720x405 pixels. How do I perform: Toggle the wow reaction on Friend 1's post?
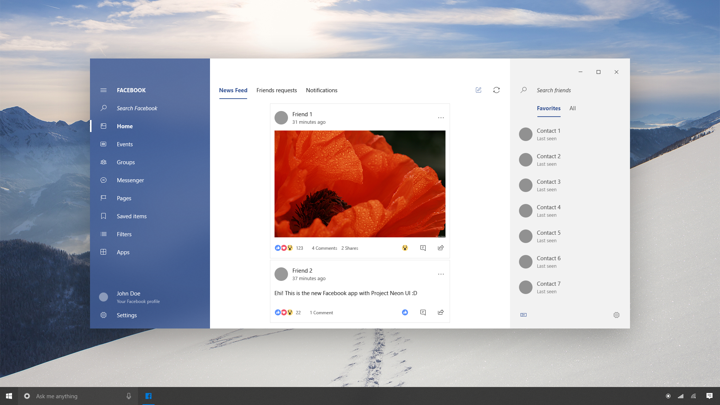[405, 248]
